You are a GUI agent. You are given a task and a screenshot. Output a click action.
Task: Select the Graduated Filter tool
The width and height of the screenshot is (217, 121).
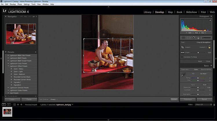tap(198, 38)
